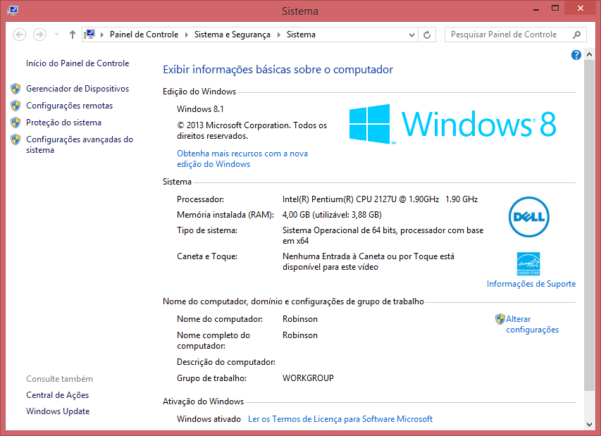Click the Intel(R) Pentium(R) CPU 2127U value

tap(380, 199)
